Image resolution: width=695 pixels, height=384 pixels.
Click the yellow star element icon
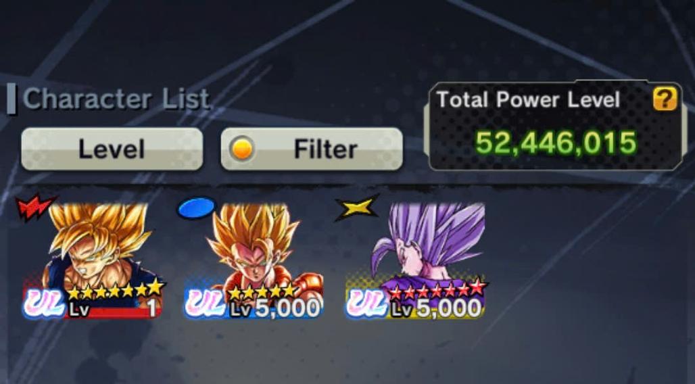point(357,207)
